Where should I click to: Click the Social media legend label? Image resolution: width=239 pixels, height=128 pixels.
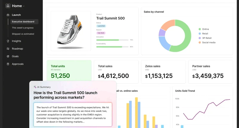[x=209, y=42]
